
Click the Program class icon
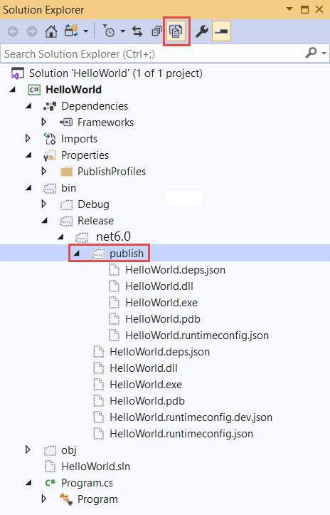[x=66, y=499]
